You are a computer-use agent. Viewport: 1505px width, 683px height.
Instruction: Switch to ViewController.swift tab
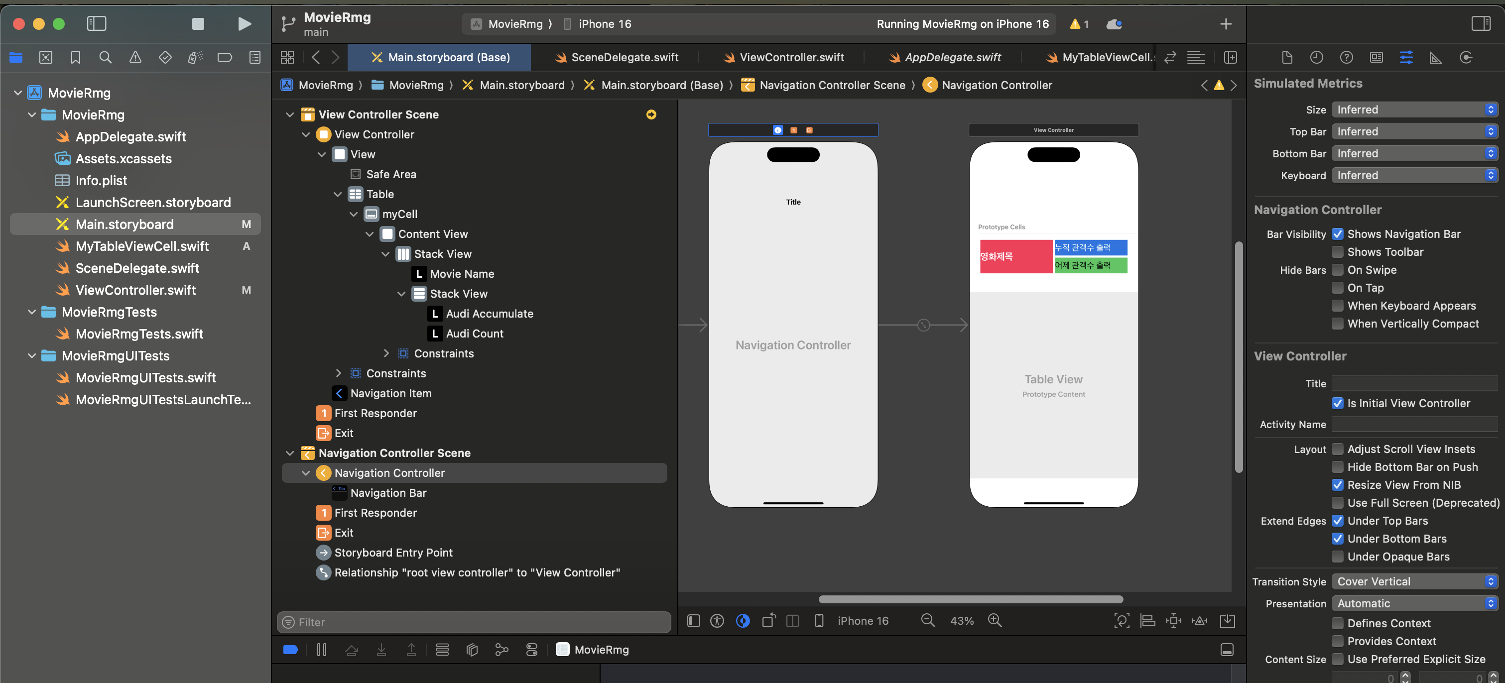[783, 57]
